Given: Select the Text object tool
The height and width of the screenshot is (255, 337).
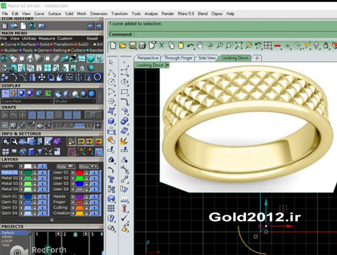Looking at the screenshot, I should pos(112,179).
